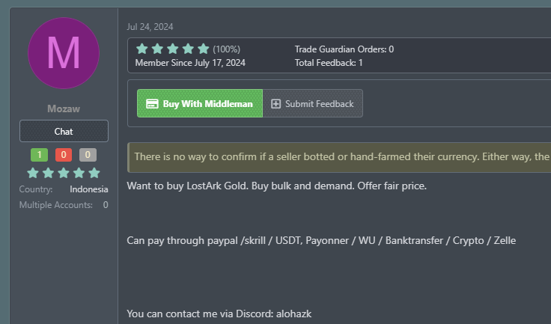Screen dimensions: 551x324
Task: Click the sidebar star rating under feedback badges
Action: pos(64,173)
